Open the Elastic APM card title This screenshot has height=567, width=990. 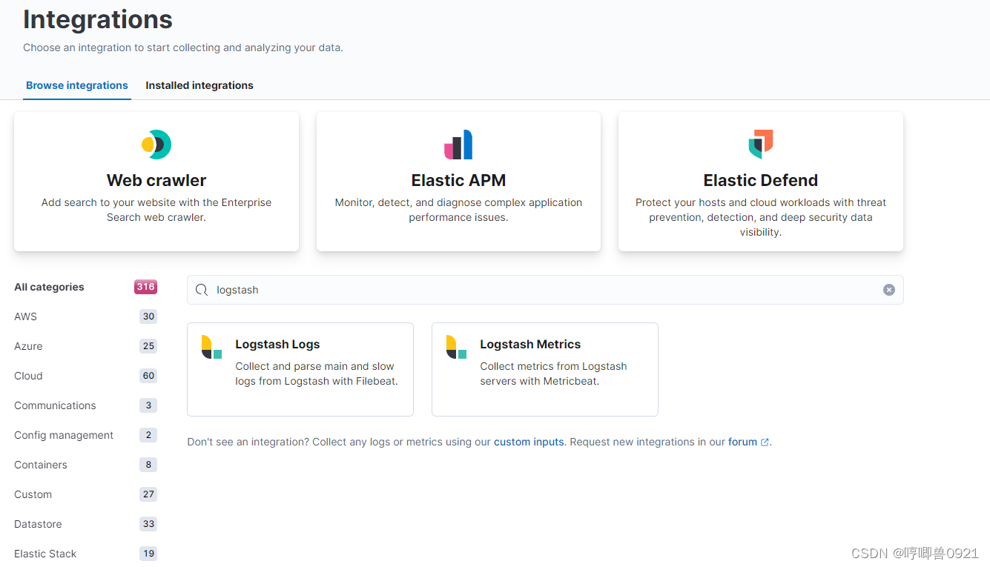458,180
